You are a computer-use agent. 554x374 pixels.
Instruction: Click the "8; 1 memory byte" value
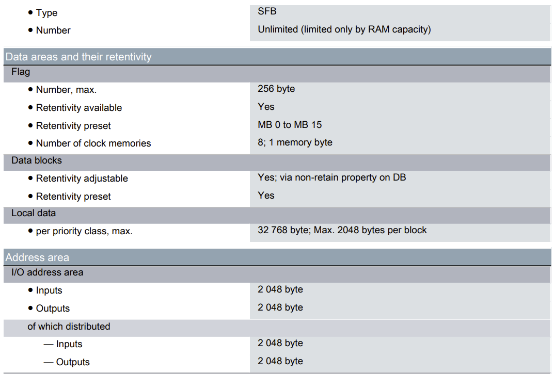coord(295,142)
